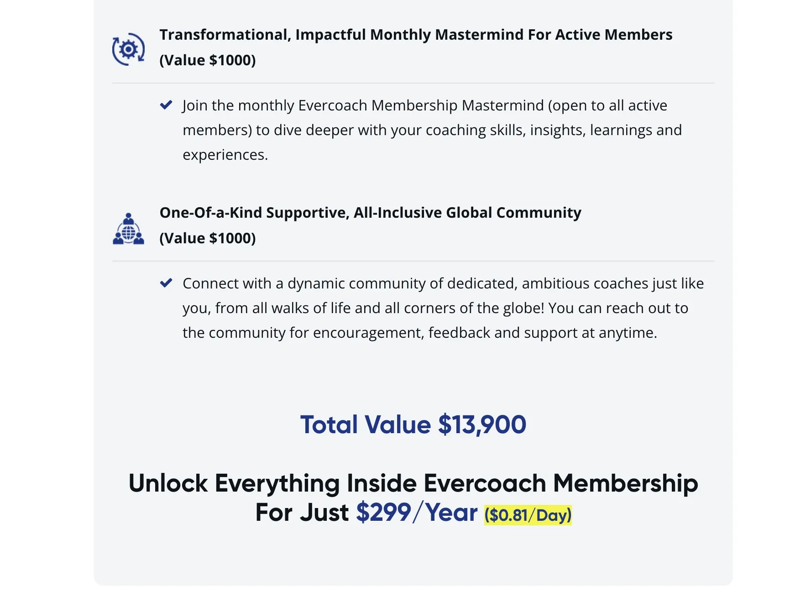Click the line starting "you, from all walks of life"
Image resolution: width=811 pixels, height=592 pixels.
(x=435, y=308)
